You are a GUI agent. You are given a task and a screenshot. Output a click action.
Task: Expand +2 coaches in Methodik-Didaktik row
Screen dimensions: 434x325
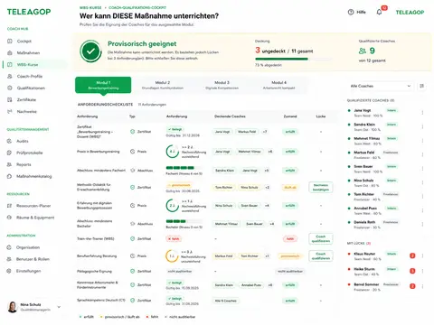(x=268, y=187)
